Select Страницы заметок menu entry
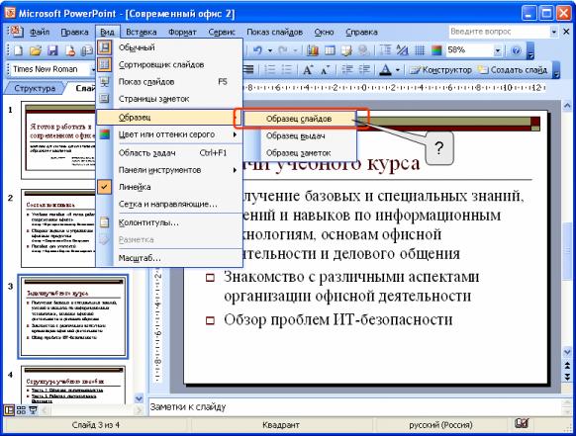This screenshot has height=436, width=576. click(x=169, y=99)
